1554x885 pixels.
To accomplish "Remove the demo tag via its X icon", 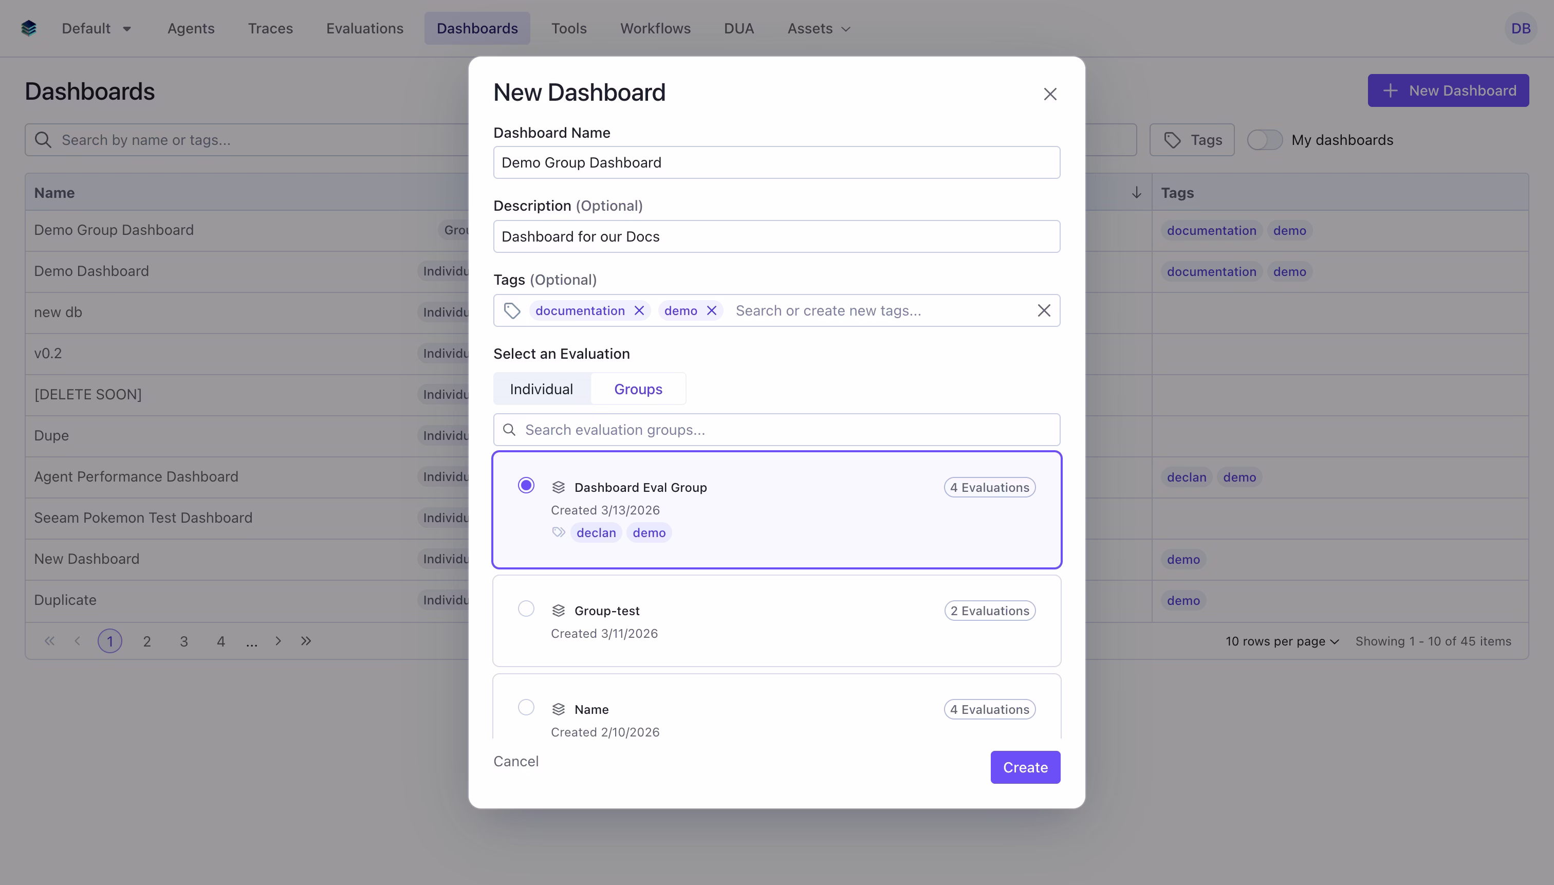I will click(711, 310).
